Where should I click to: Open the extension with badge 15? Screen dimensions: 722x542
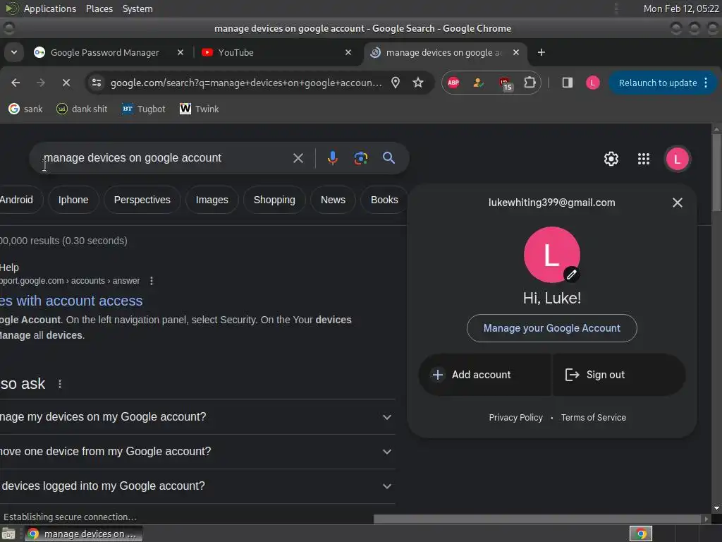505,83
